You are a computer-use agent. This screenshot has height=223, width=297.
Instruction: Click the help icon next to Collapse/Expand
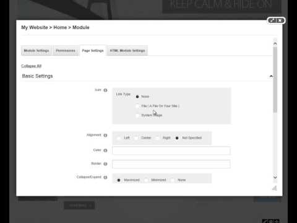tap(105, 177)
